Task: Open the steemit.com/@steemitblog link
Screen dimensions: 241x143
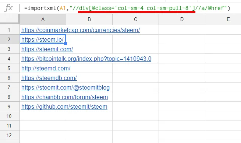Action: pyautogui.click(x=65, y=87)
